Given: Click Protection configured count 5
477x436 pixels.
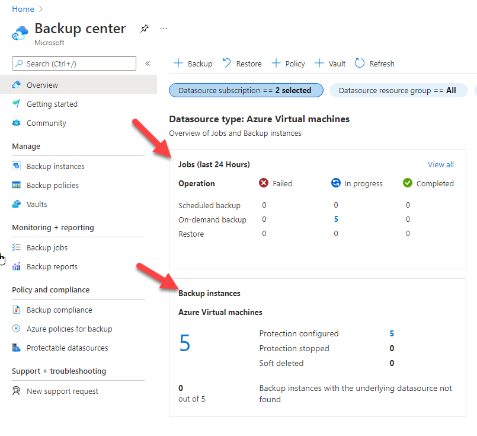Looking at the screenshot, I should 392,334.
